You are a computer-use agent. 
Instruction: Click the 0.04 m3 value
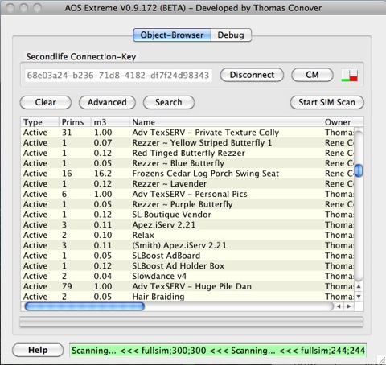pos(103,277)
